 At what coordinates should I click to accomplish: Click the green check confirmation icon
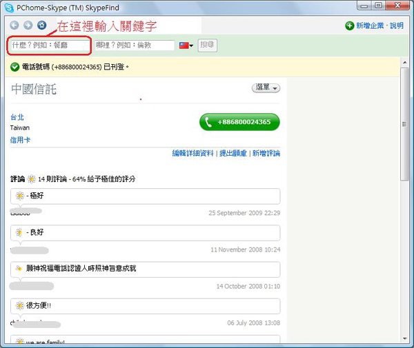point(14,67)
